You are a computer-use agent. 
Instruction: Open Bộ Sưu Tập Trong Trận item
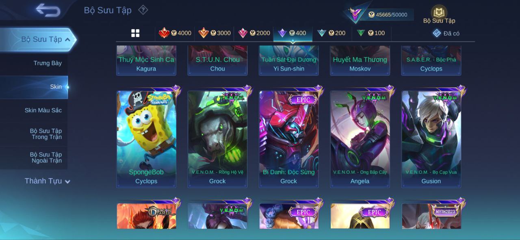pyautogui.click(x=46, y=134)
